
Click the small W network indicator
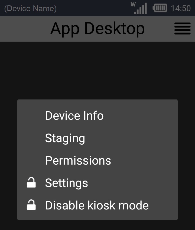click(x=133, y=4)
